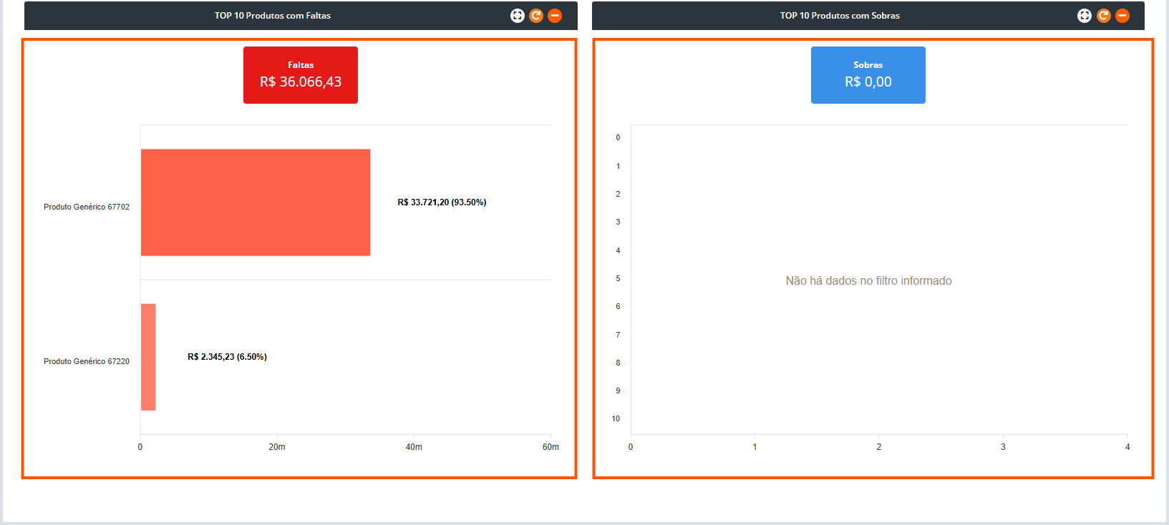The image size is (1169, 525).
Task: Click the Produto Genérico 67220 axis label
Action: click(87, 361)
